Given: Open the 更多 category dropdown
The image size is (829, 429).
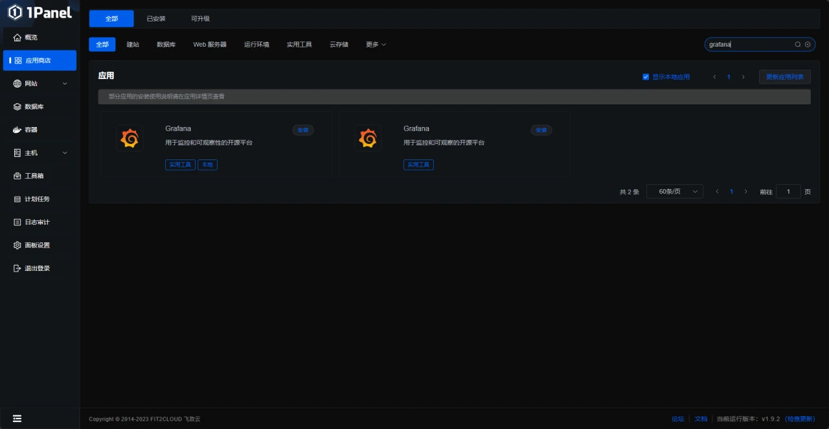Looking at the screenshot, I should click(x=375, y=44).
